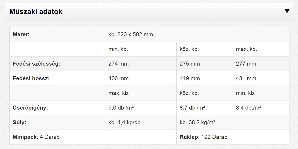Select the 274 mm minimum width value

tap(118, 64)
